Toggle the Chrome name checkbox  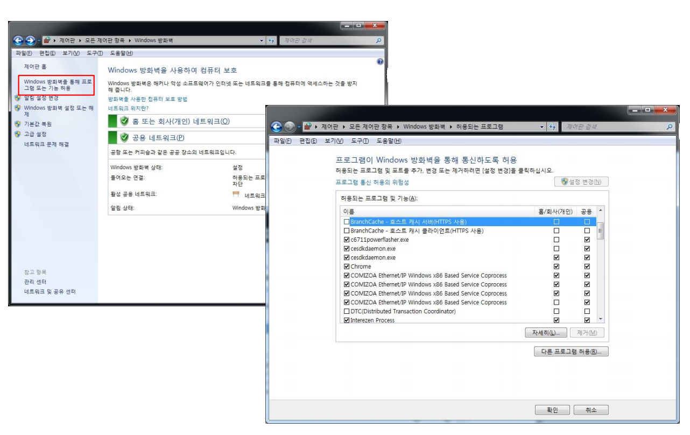click(347, 266)
